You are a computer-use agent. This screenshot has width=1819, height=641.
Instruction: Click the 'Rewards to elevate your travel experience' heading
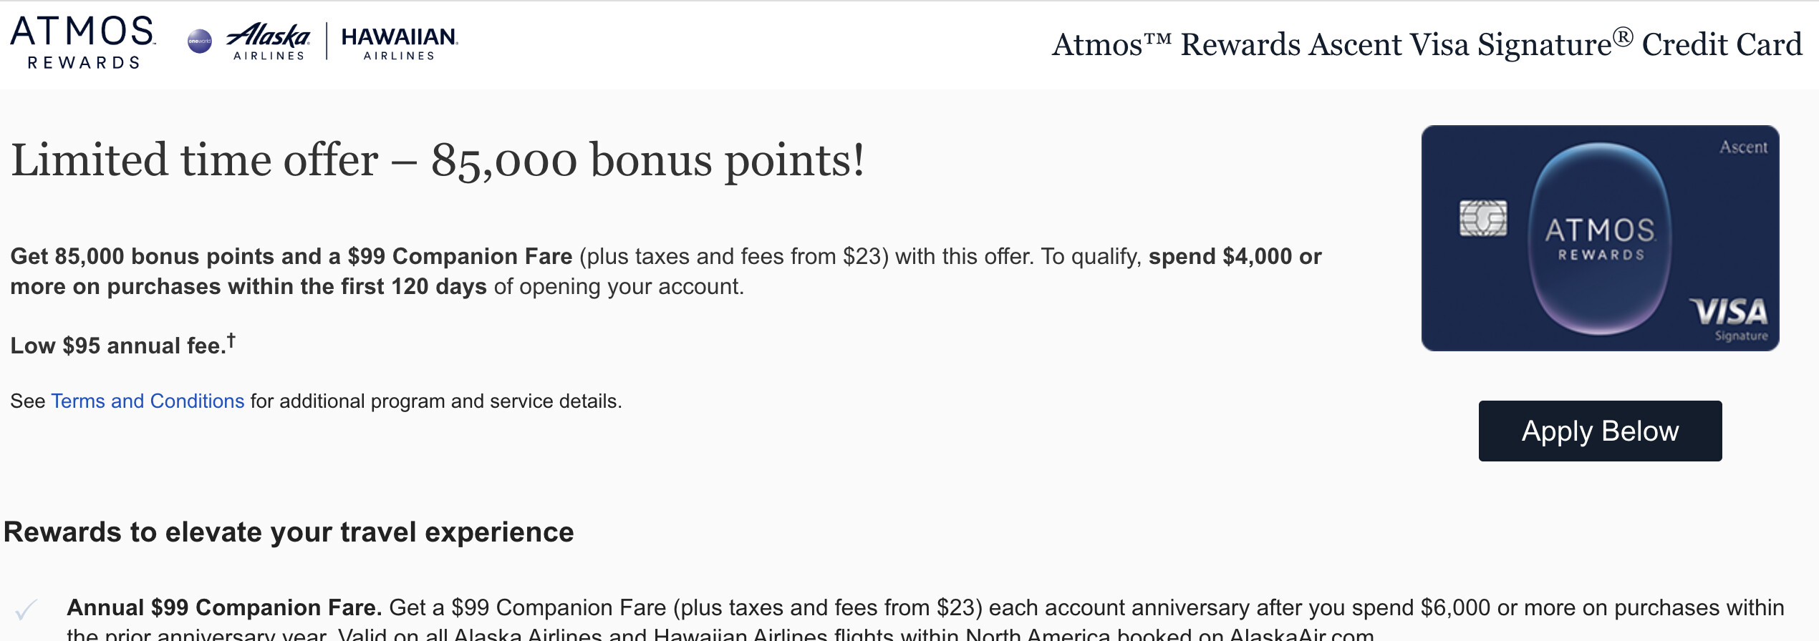pyautogui.click(x=289, y=532)
